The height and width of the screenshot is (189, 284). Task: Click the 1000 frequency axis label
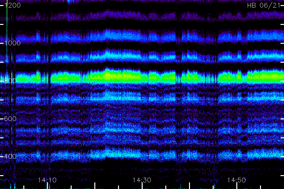(x=13, y=43)
